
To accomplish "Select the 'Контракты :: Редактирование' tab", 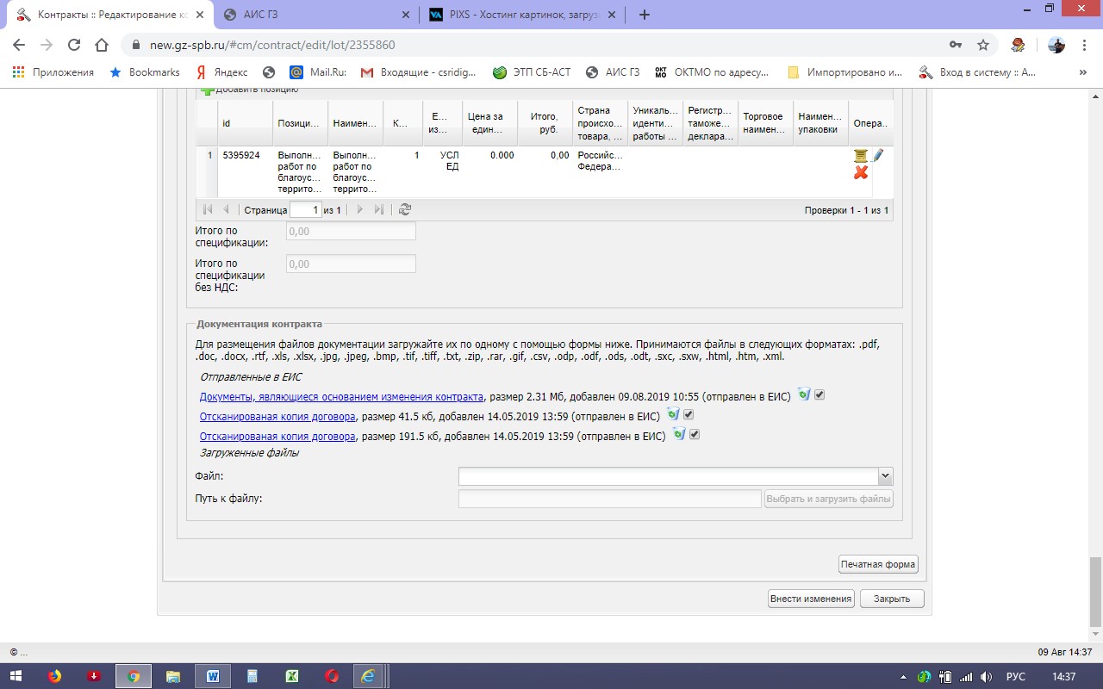I will [x=109, y=15].
